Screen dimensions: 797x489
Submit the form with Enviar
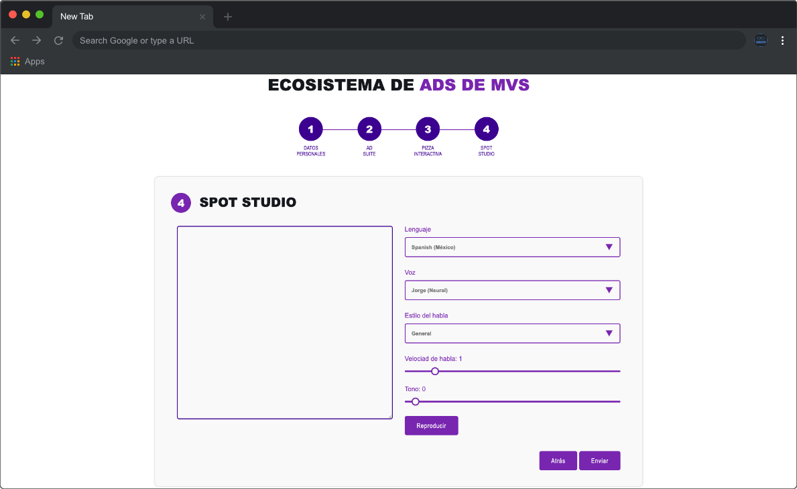[x=600, y=461]
